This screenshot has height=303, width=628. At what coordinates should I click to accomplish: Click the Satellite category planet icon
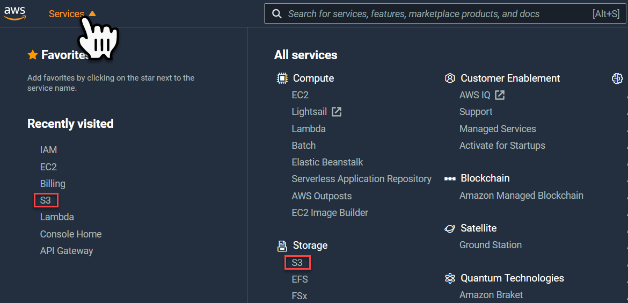pyautogui.click(x=450, y=228)
